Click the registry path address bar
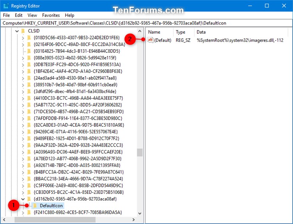The height and width of the screenshot is (224, 293). coord(146,23)
